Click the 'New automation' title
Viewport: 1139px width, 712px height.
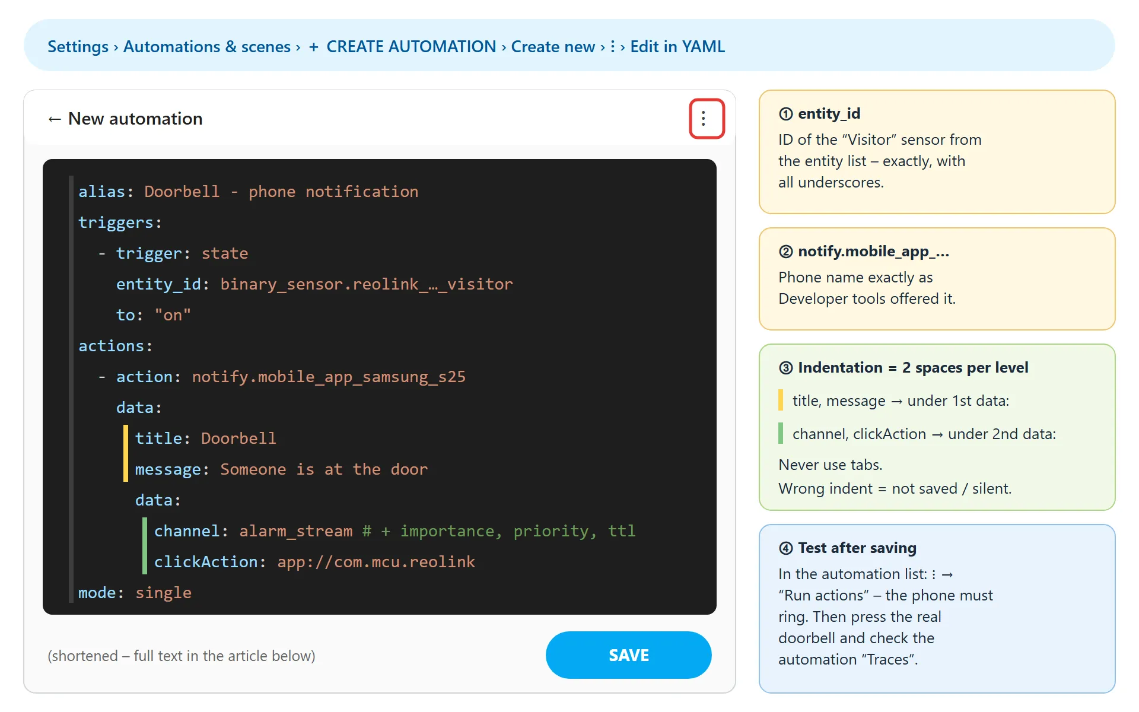135,119
